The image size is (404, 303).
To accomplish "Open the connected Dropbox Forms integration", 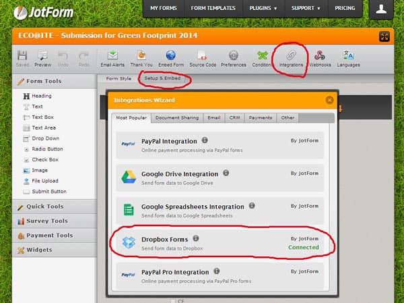I will pyautogui.click(x=220, y=243).
